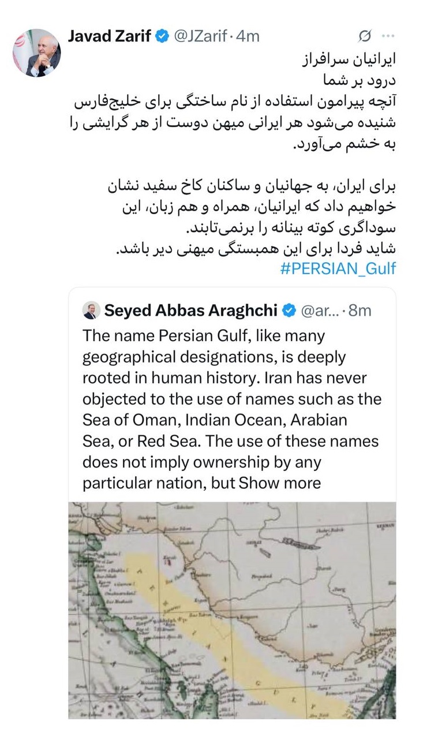438x736 pixels.
Task: Click Araghchi's blue verified badge
Action: pos(289,311)
